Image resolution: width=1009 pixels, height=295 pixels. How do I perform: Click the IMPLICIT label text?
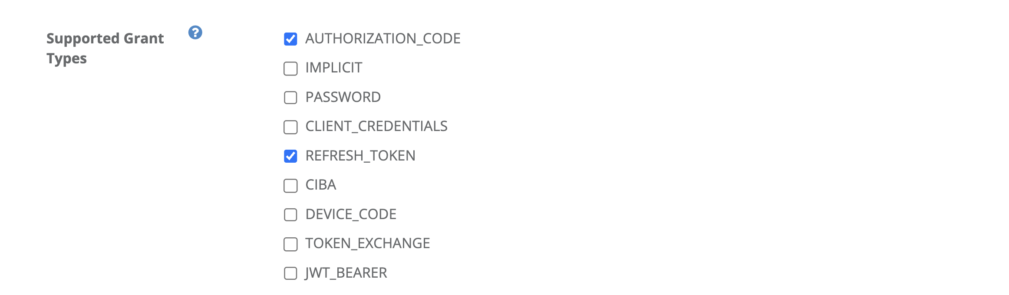pos(333,68)
